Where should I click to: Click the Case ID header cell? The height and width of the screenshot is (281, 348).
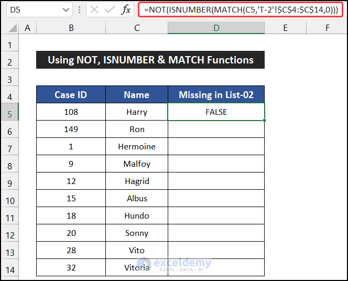point(71,94)
